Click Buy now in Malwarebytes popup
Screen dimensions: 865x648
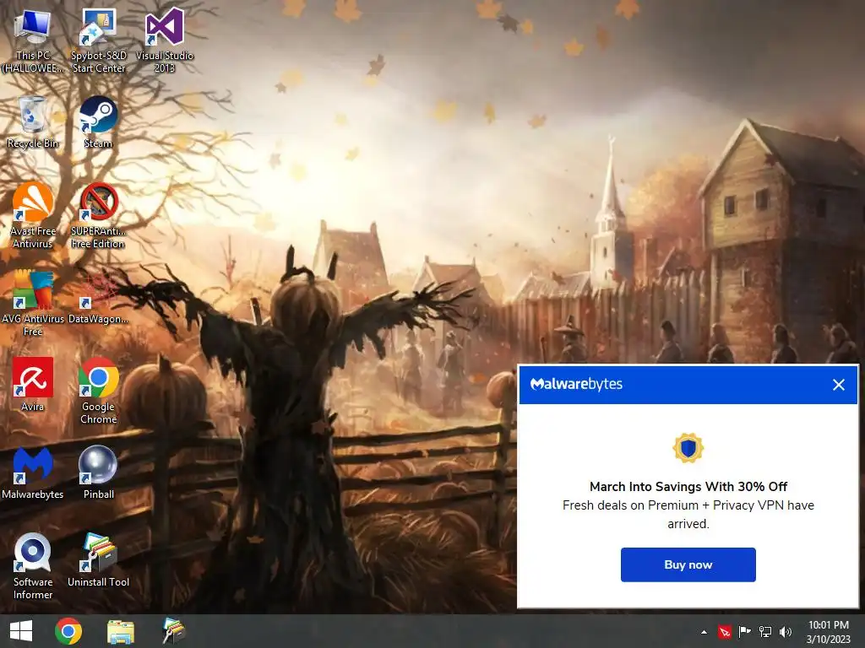click(688, 564)
